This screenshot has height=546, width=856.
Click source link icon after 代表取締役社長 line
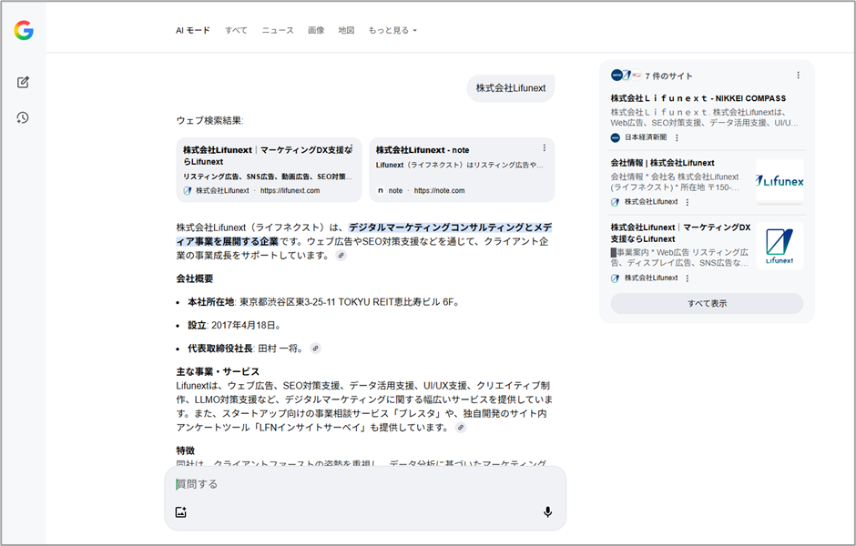click(315, 349)
